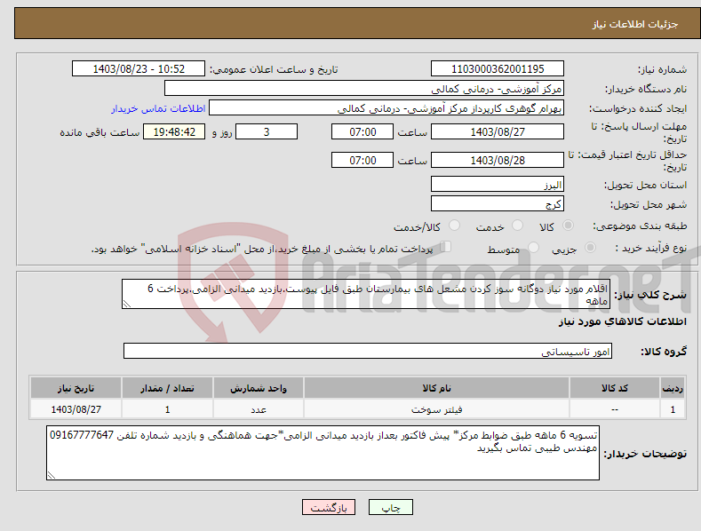Click the جزئیات اطلاعات نیاز page header

tap(635, 24)
